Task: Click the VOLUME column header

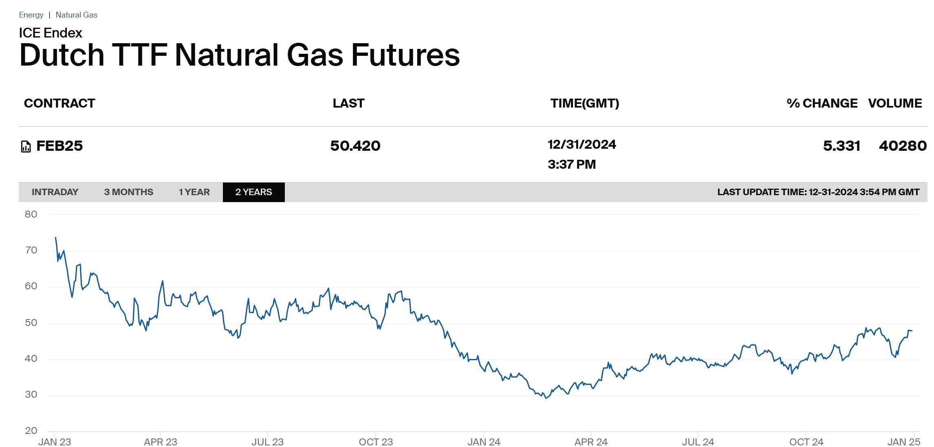Action: (x=895, y=103)
